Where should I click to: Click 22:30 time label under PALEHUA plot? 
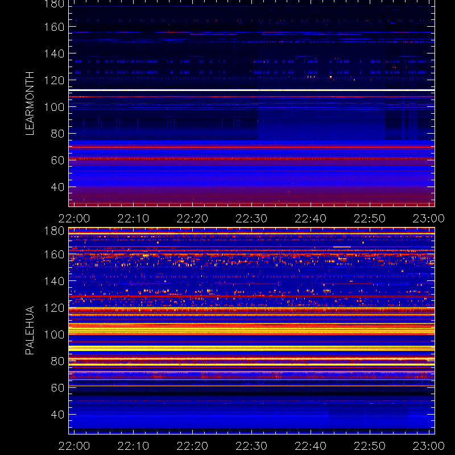click(x=251, y=446)
